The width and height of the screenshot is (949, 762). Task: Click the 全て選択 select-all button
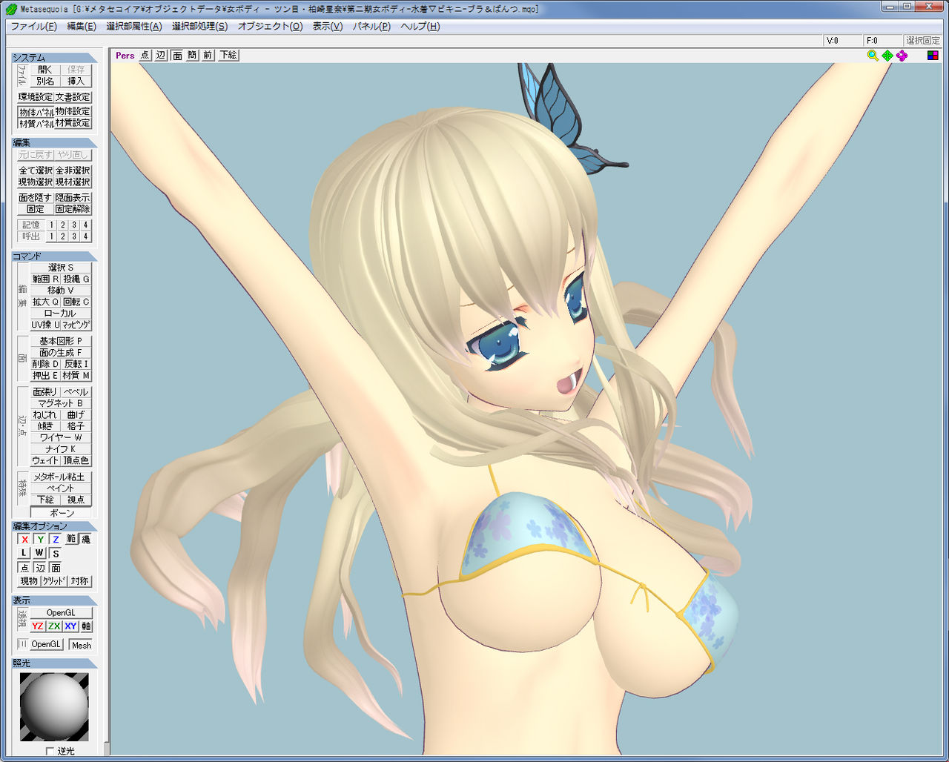click(x=36, y=170)
